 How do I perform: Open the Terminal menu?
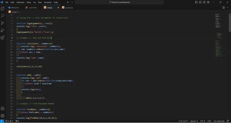point(48,2)
